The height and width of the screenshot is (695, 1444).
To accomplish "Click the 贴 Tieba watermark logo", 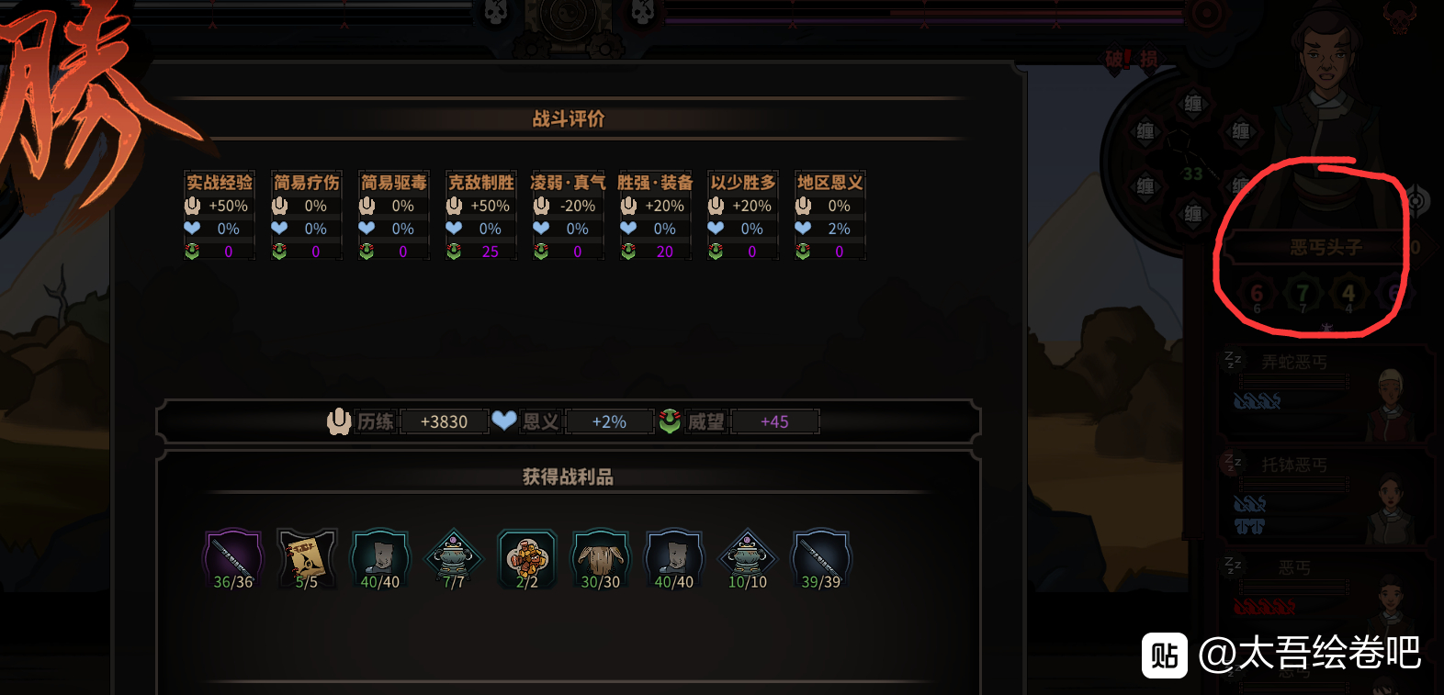I will (x=1165, y=655).
